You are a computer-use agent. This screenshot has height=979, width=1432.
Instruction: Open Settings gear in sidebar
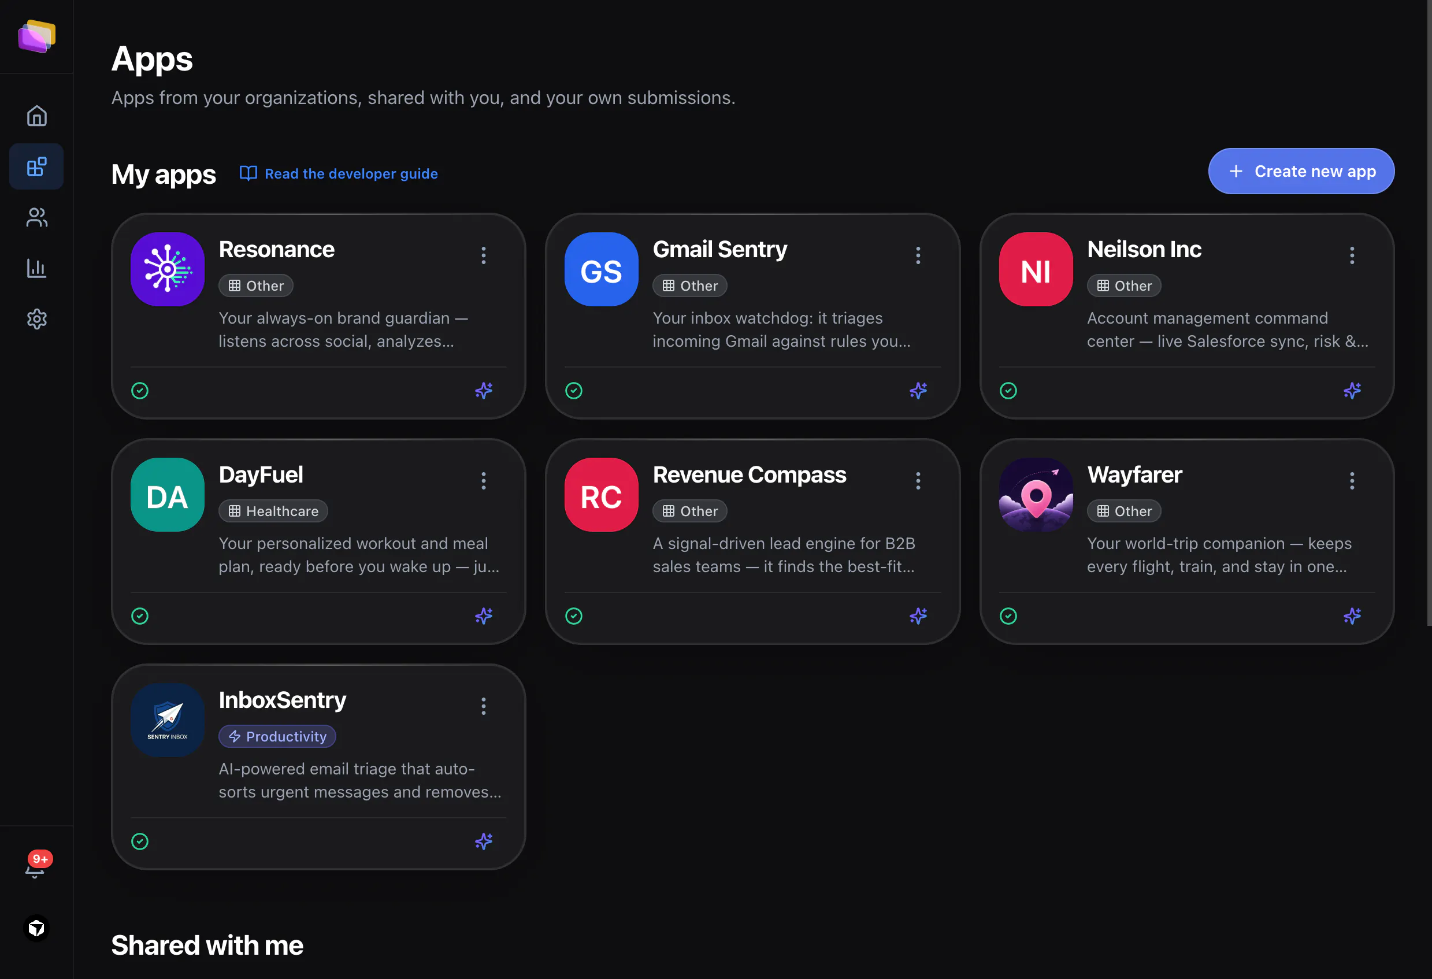36,318
